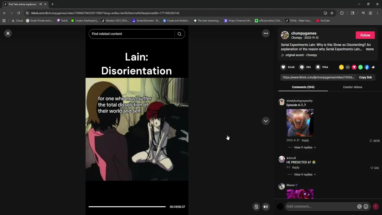Open Chrome profile icon

coord(370,13)
